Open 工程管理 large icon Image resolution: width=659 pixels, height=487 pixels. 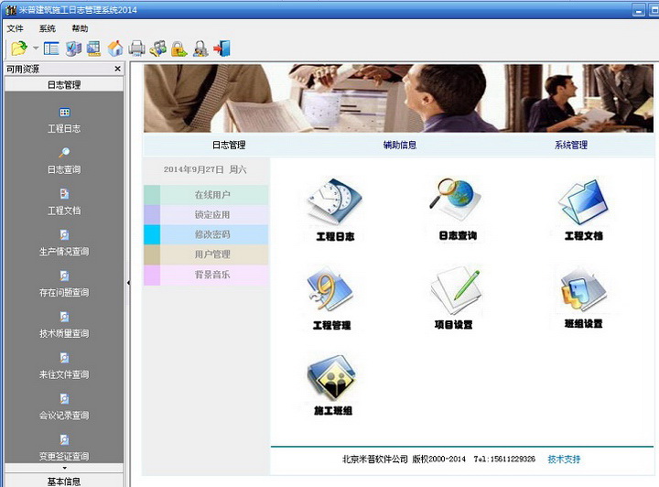pyautogui.click(x=330, y=291)
